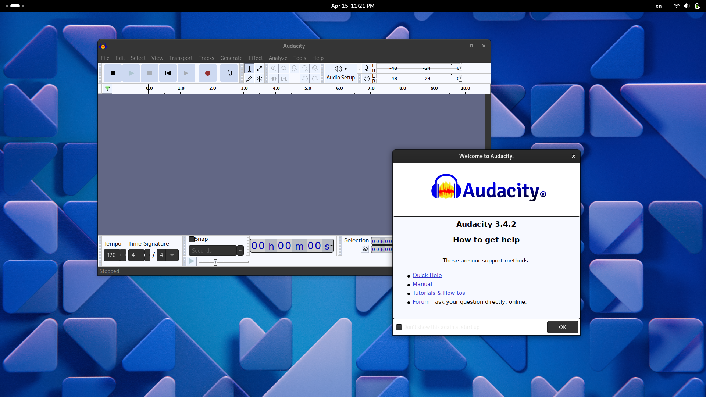
Task: Open the clock showing Apr 15 11:21 PM
Action: 353,6
